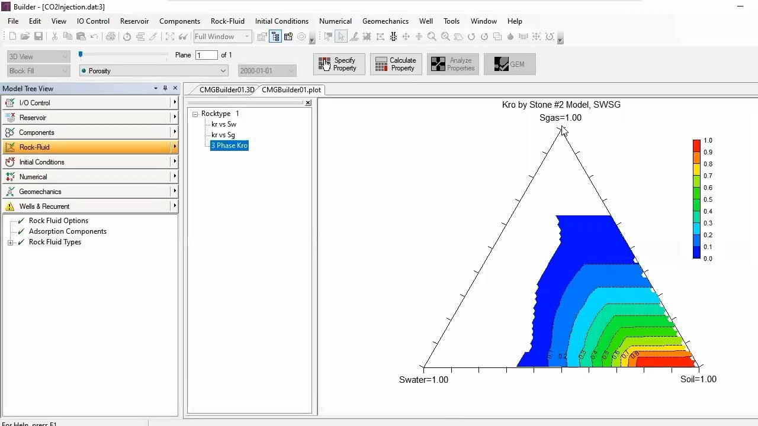Click the full-screen expand arrows icon
Viewport: 758px width, 426px height.
[170, 37]
